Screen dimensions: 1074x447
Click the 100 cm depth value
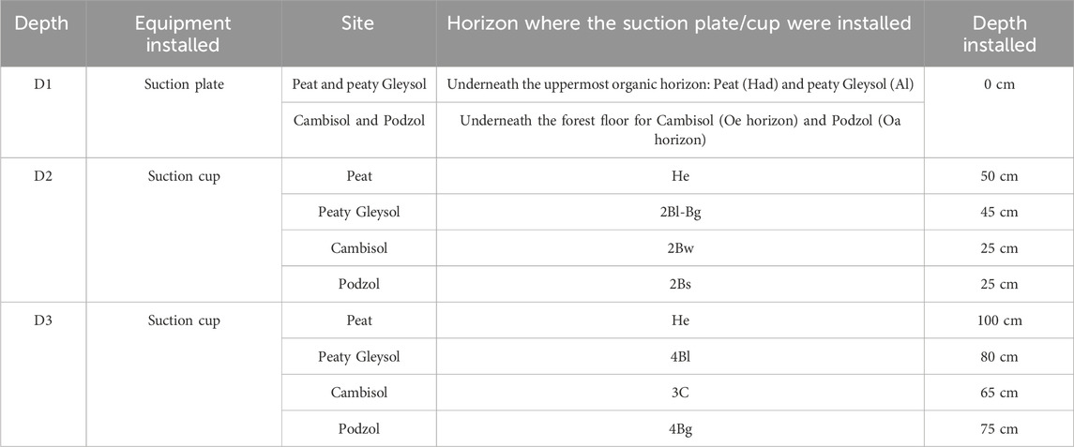pos(999,320)
